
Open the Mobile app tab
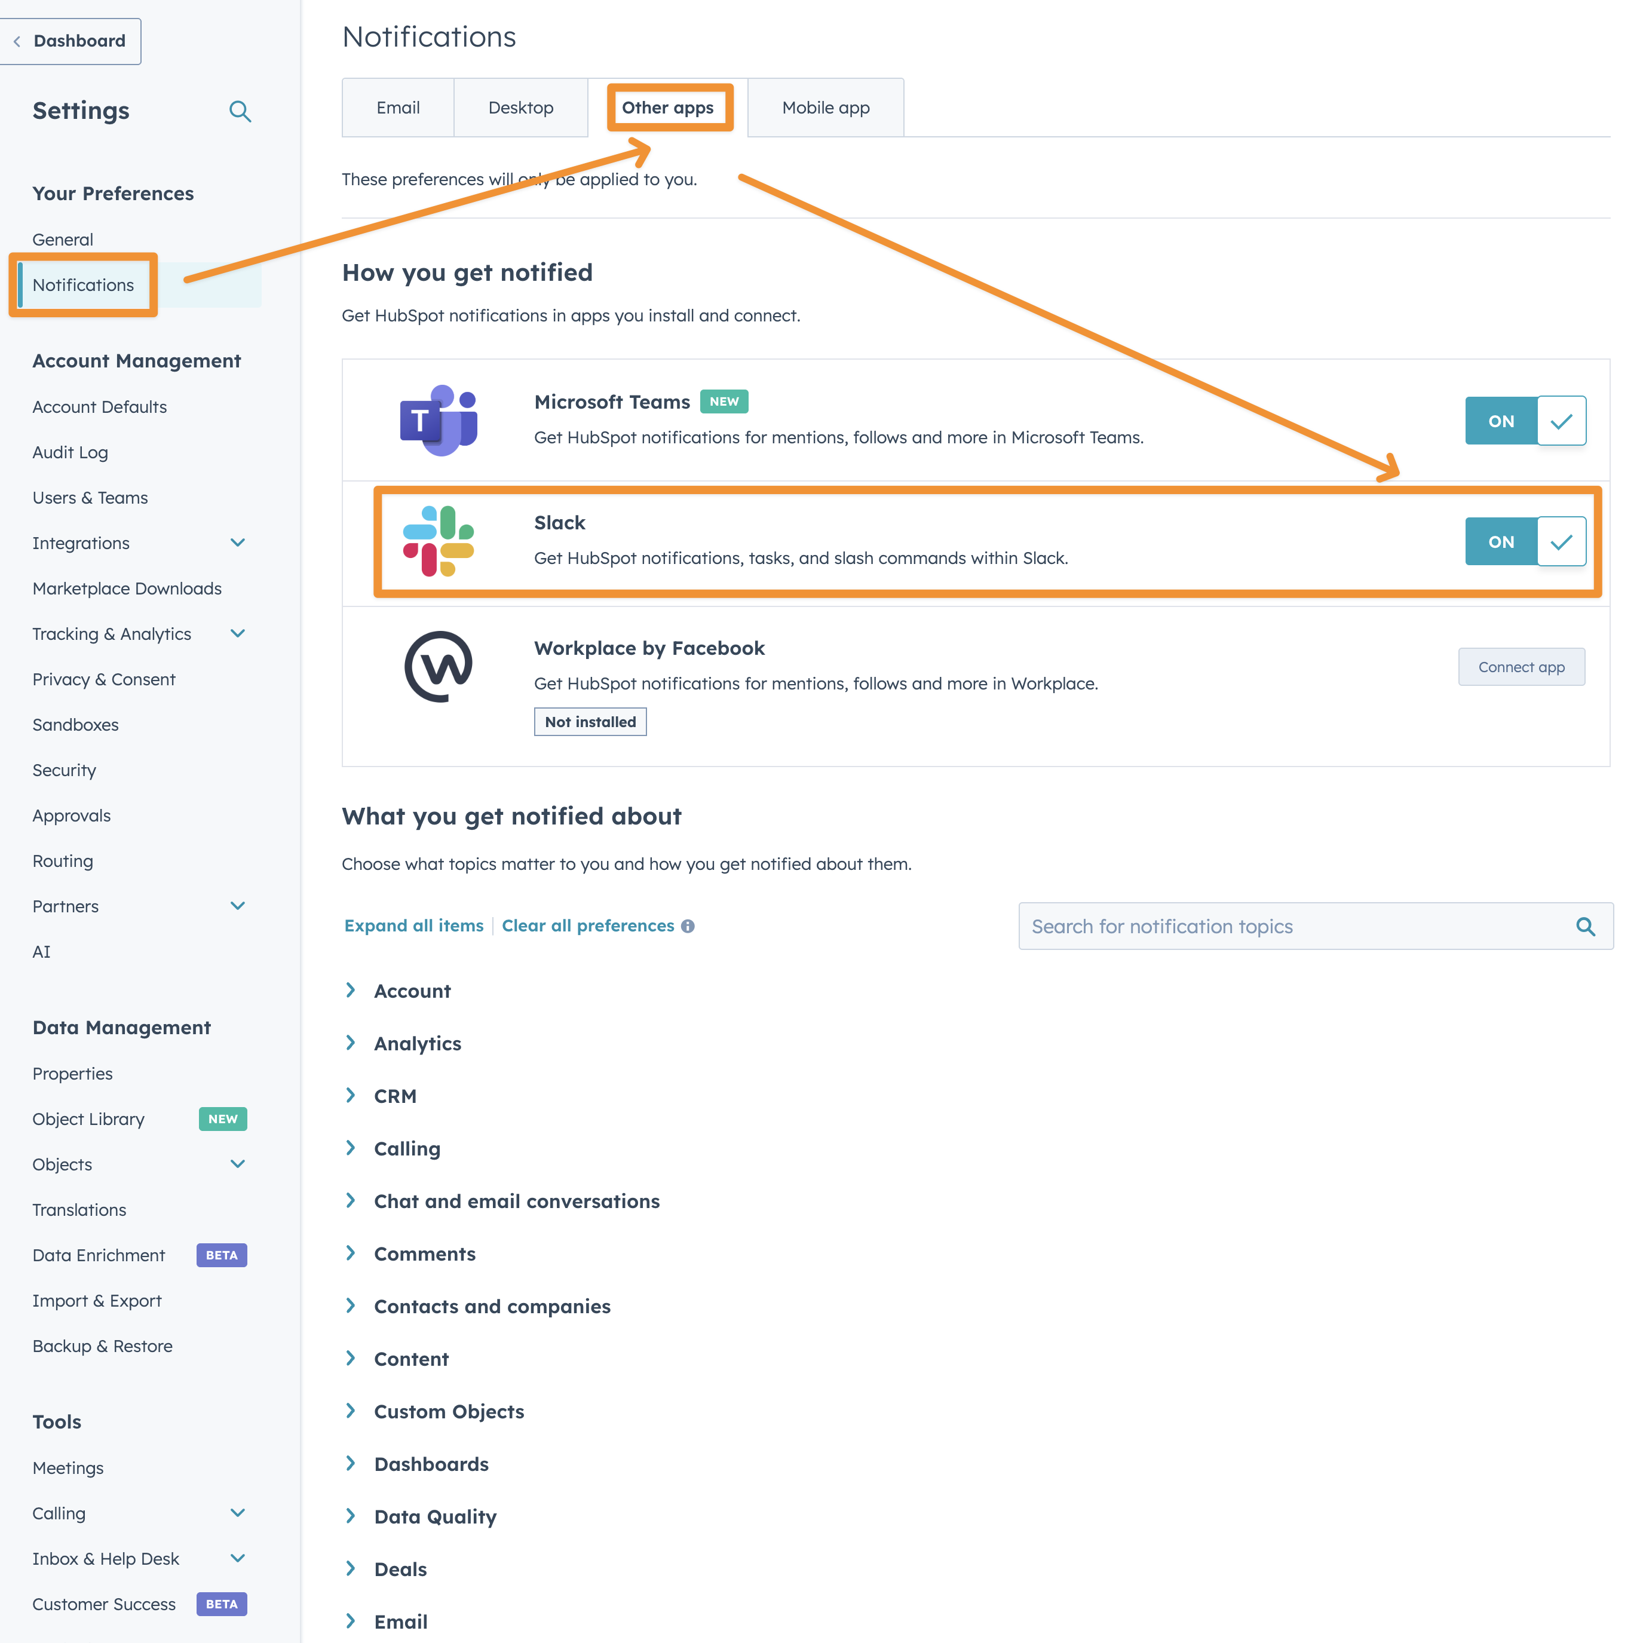click(x=826, y=108)
